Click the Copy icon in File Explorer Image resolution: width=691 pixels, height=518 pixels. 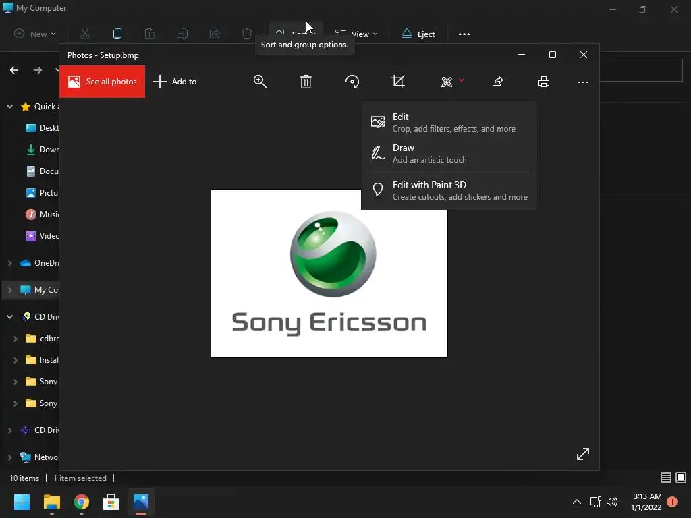tap(117, 34)
